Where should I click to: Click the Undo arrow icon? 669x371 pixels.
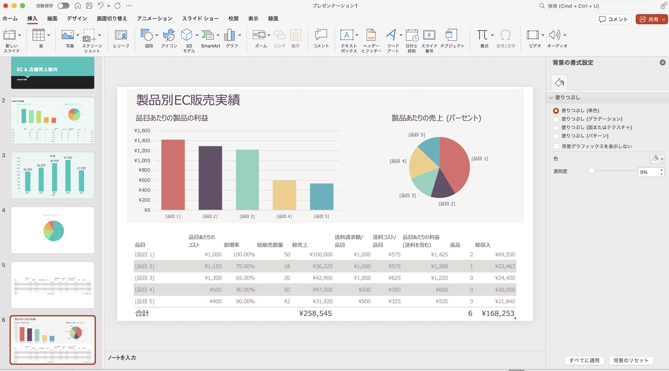pyautogui.click(x=101, y=6)
